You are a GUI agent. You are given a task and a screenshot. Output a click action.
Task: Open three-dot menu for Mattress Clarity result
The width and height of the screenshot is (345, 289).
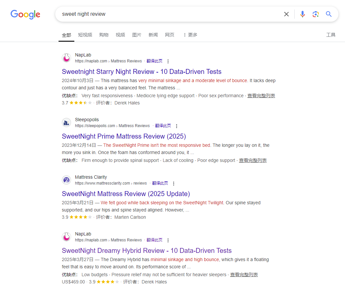point(174,184)
